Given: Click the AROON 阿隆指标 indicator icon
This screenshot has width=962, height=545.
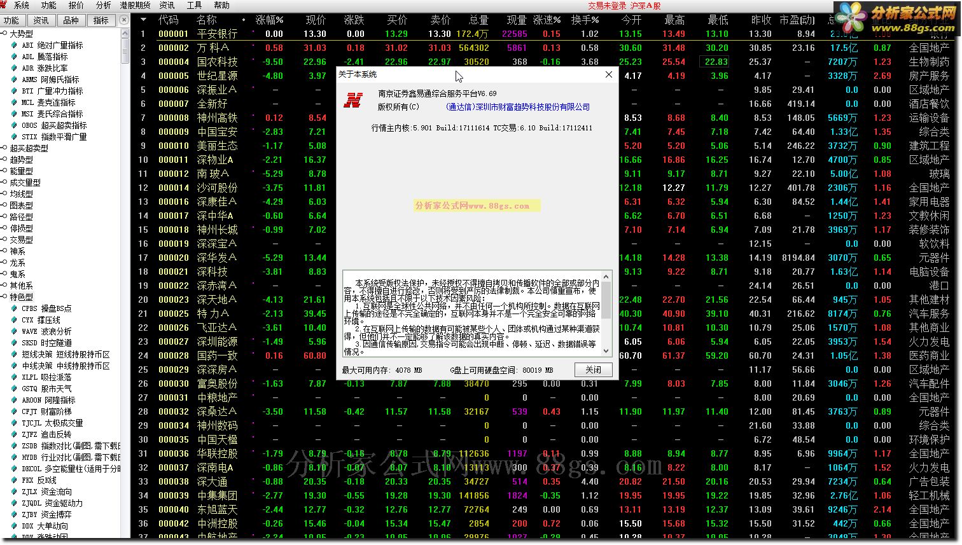Looking at the screenshot, I should pos(15,400).
